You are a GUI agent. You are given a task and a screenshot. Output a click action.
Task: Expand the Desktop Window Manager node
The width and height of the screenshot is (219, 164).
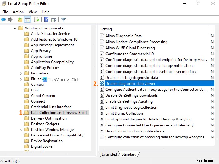(x=21, y=130)
